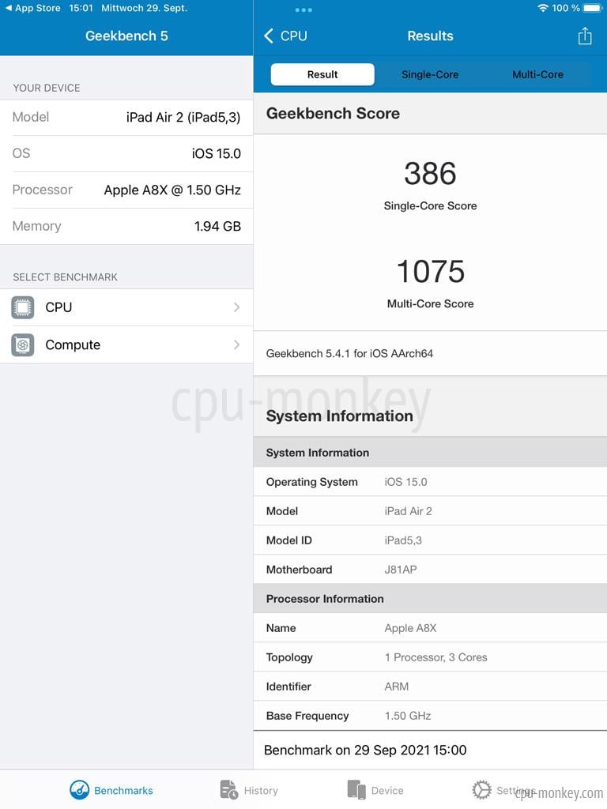This screenshot has height=809, width=607.
Task: Go back via the CPU chevron
Action: (x=285, y=36)
